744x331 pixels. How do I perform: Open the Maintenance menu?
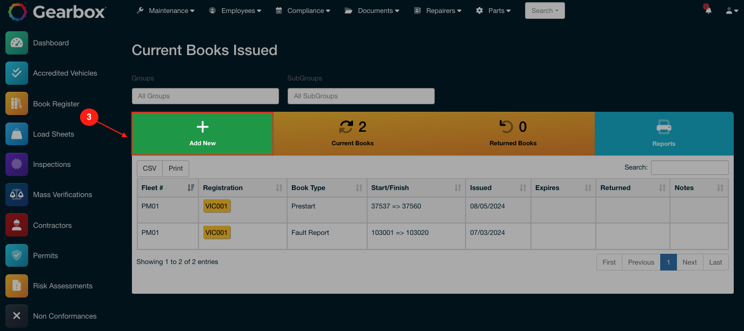[x=165, y=11]
